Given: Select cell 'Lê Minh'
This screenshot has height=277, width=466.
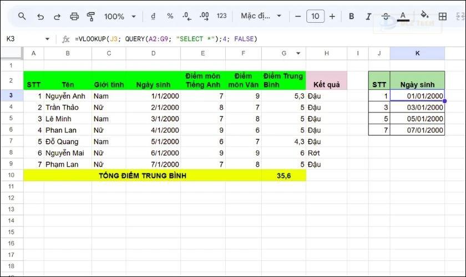Looking at the screenshot, I should [68, 119].
